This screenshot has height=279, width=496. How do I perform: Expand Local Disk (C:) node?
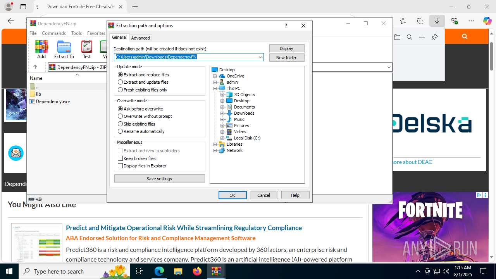click(x=222, y=138)
